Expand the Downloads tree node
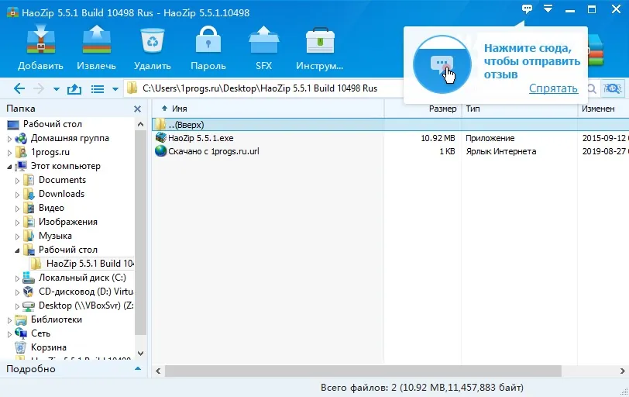 pos(17,195)
